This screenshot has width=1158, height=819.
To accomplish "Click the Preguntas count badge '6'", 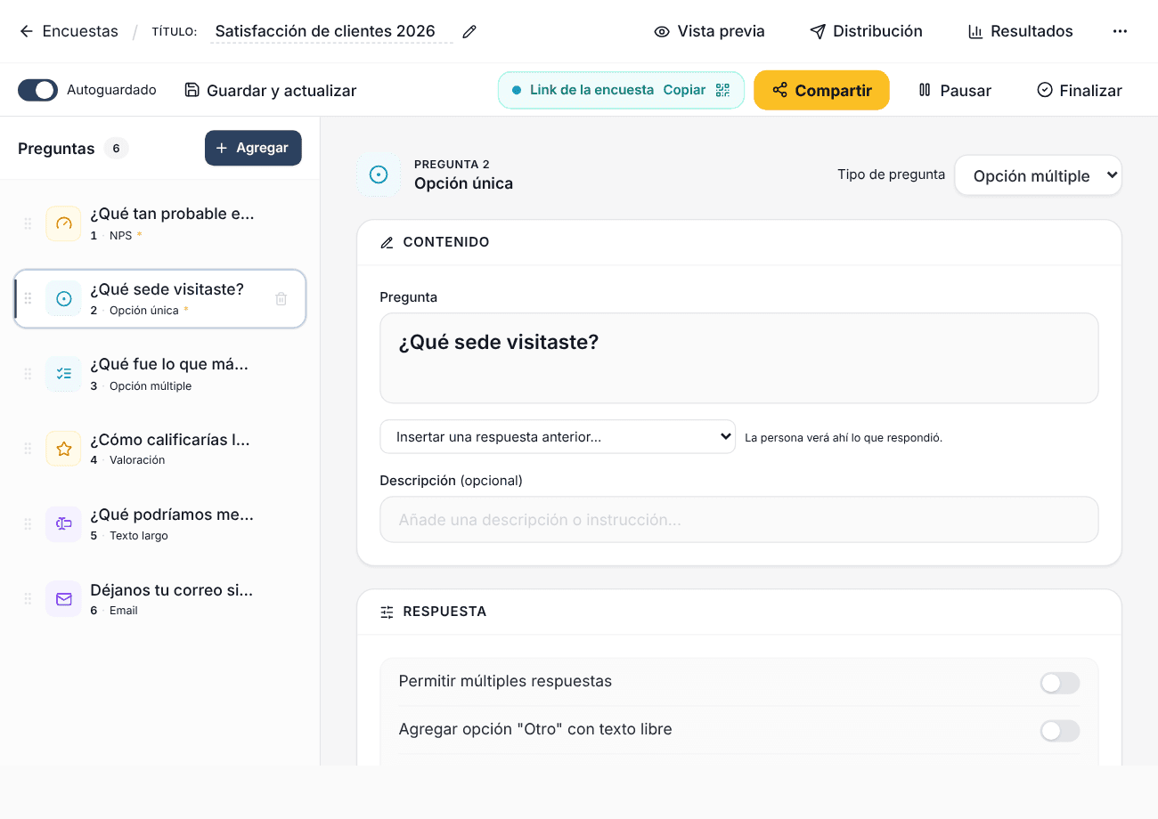I will click(x=116, y=149).
